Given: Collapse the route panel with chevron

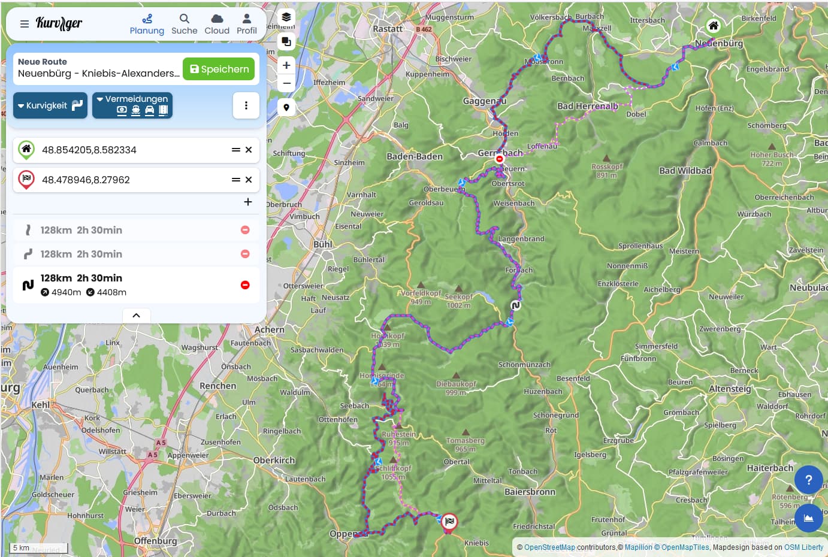Looking at the screenshot, I should click(137, 316).
